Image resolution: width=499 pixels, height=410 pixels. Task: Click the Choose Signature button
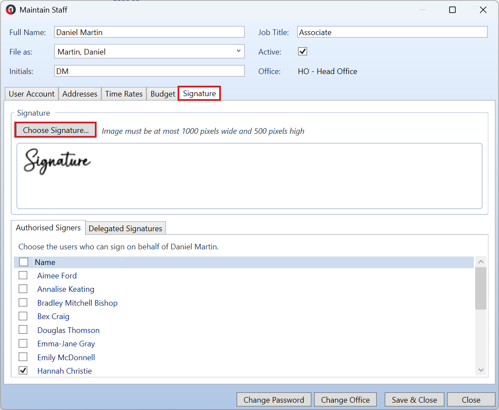pyautogui.click(x=56, y=130)
